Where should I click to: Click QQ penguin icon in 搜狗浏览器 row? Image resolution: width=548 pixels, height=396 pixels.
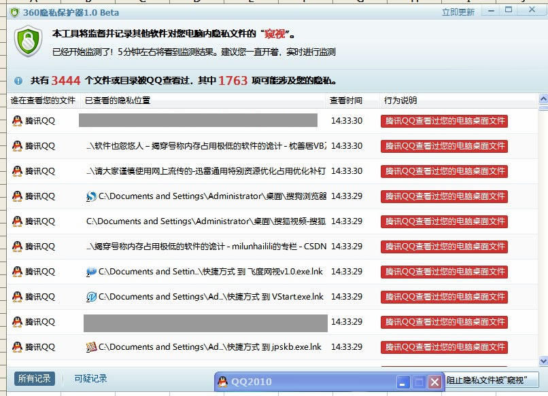click(17, 196)
